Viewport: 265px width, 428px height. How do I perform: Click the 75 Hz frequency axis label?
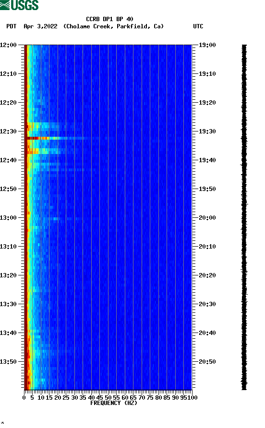[x=150, y=398]
